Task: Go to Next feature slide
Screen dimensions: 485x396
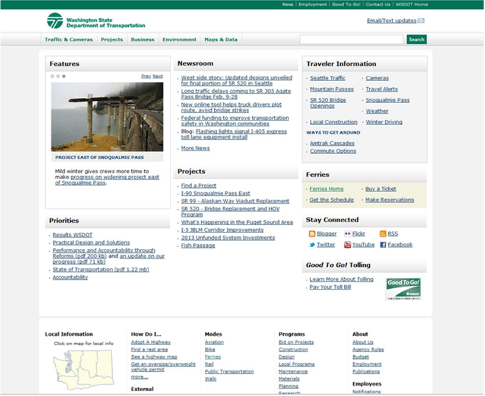Action: [158, 76]
